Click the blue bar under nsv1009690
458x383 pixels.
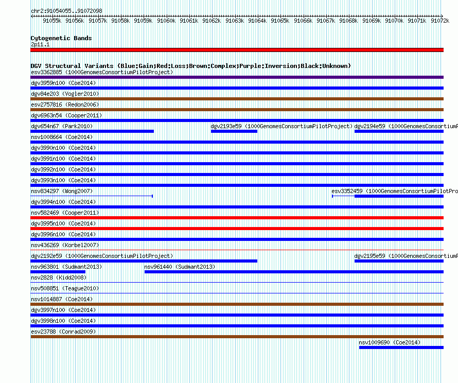pos(401,347)
